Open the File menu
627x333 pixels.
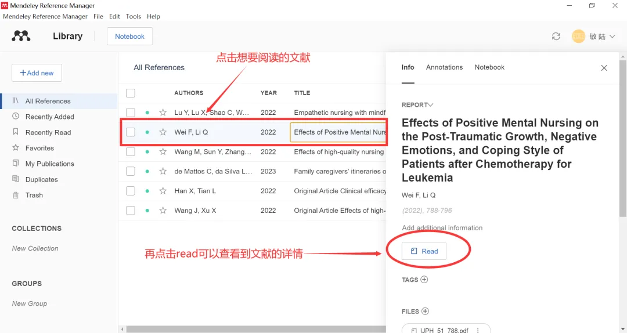click(98, 16)
